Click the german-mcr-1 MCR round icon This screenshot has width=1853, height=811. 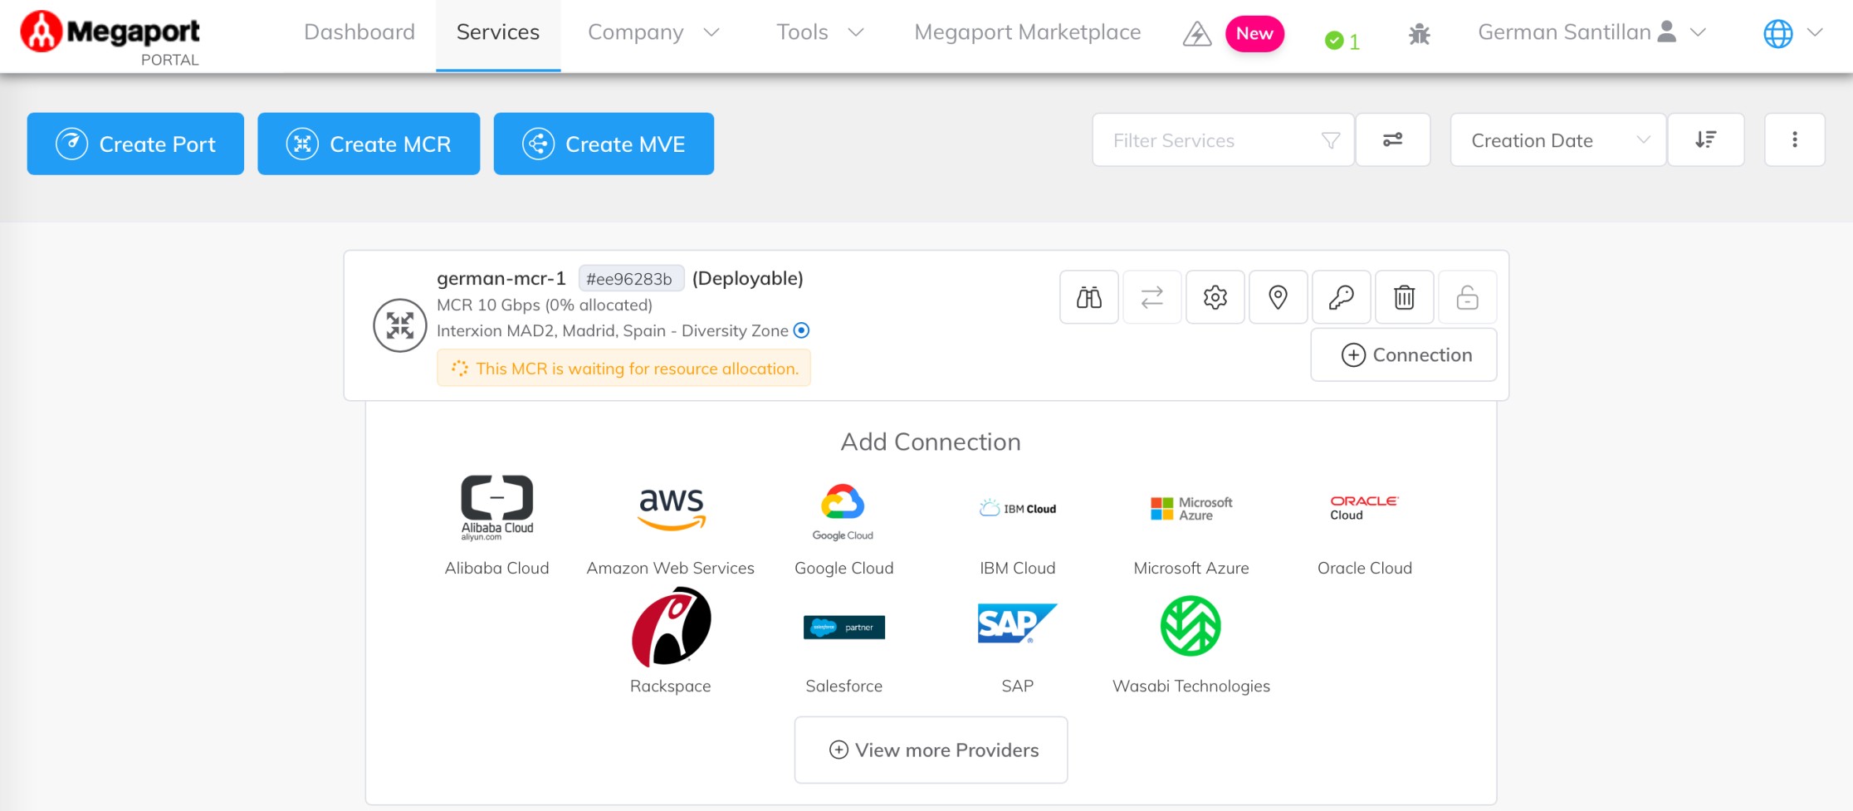coord(400,325)
